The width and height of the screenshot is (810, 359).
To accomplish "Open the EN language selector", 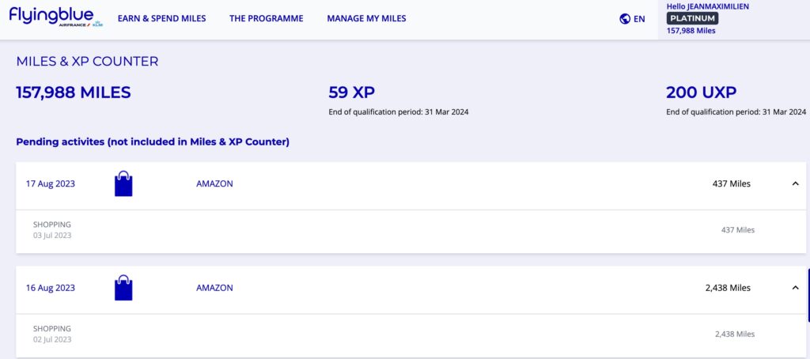I will coord(639,19).
